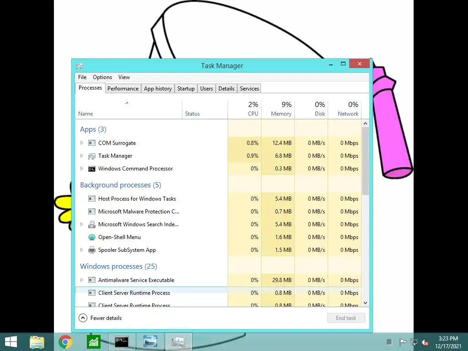Screen dimensions: 468x351
Task: Launch Google Chrome from the taskbar
Action: (x=65, y=342)
